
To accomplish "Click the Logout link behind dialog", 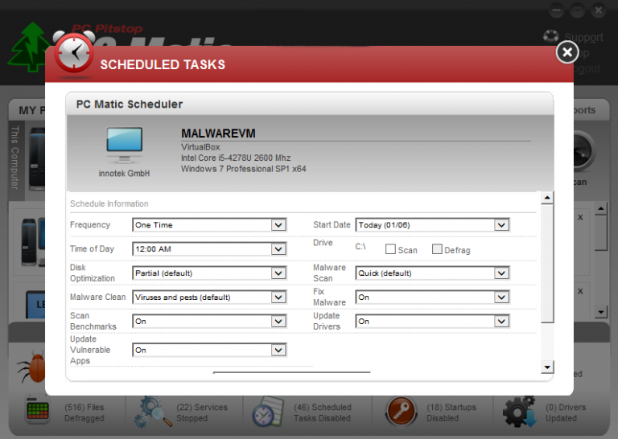I will tap(587, 68).
